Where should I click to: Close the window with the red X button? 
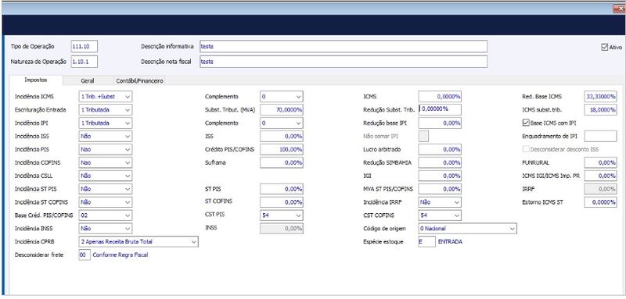click(x=619, y=9)
